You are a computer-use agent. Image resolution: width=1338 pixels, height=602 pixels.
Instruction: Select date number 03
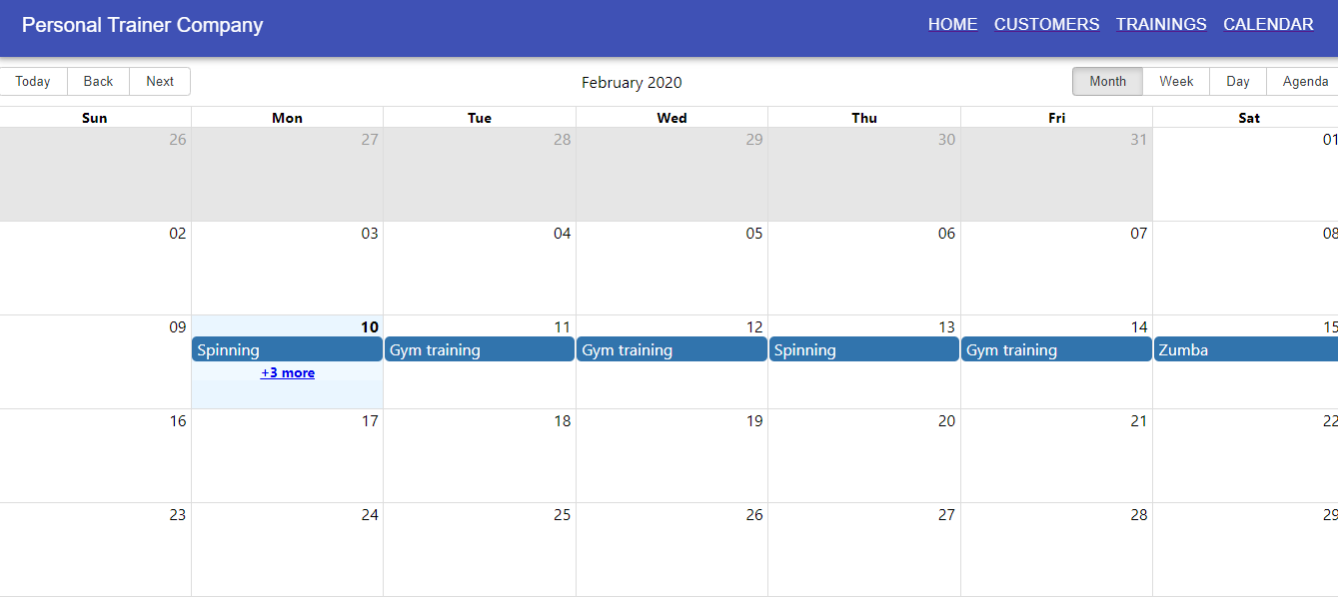click(370, 234)
